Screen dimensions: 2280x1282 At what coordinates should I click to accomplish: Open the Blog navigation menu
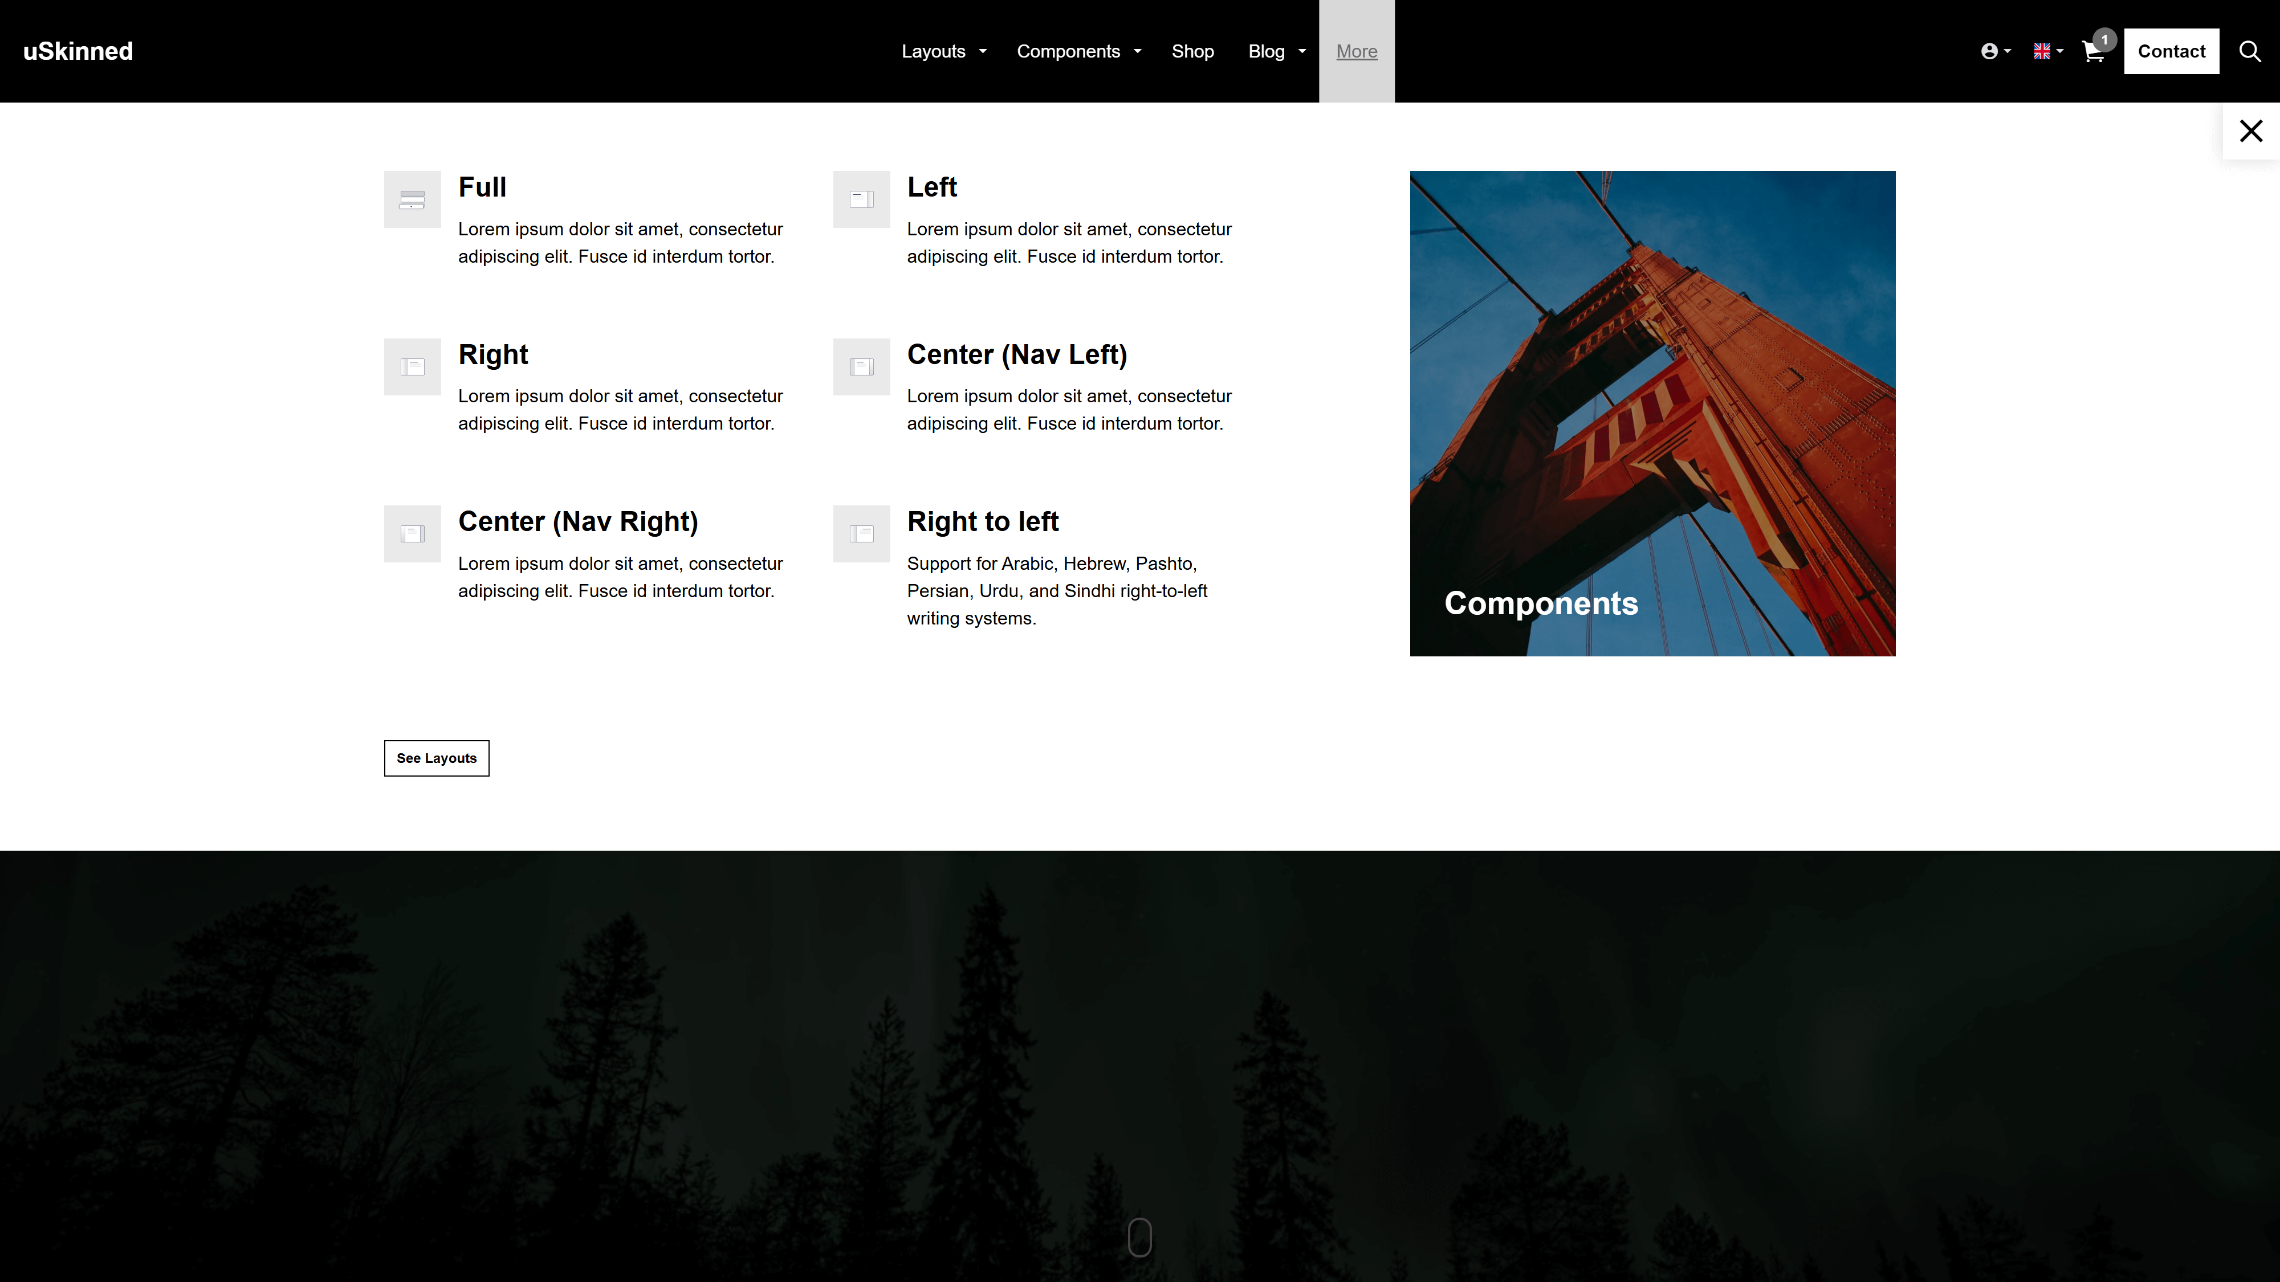tap(1276, 51)
